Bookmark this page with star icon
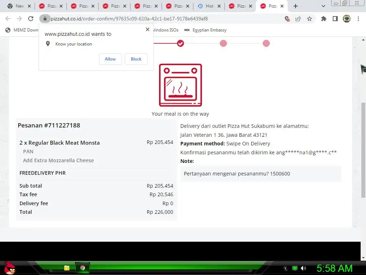The image size is (366, 275). tap(310, 19)
